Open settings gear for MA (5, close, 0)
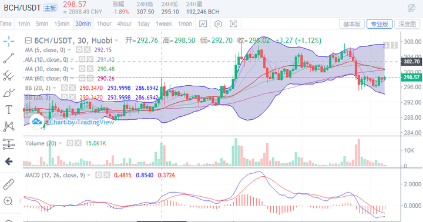Image resolution: width=423 pixels, height=222 pixels. (79, 50)
